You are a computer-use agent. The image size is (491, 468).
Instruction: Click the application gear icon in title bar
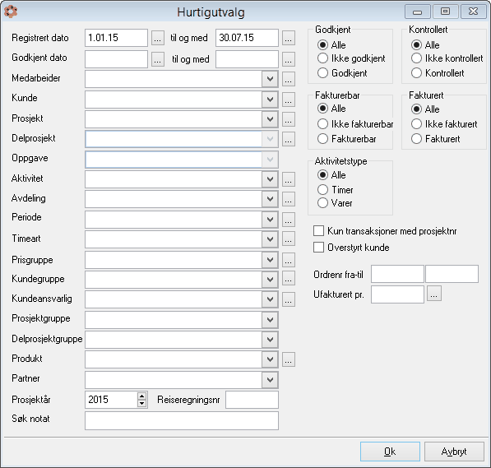click(11, 12)
